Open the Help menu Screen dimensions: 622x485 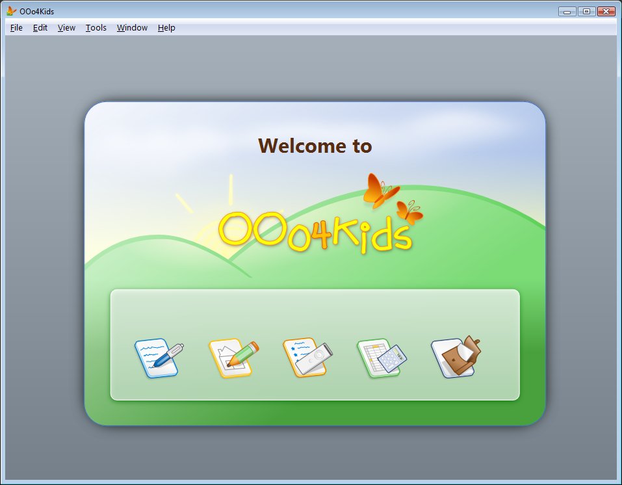166,28
